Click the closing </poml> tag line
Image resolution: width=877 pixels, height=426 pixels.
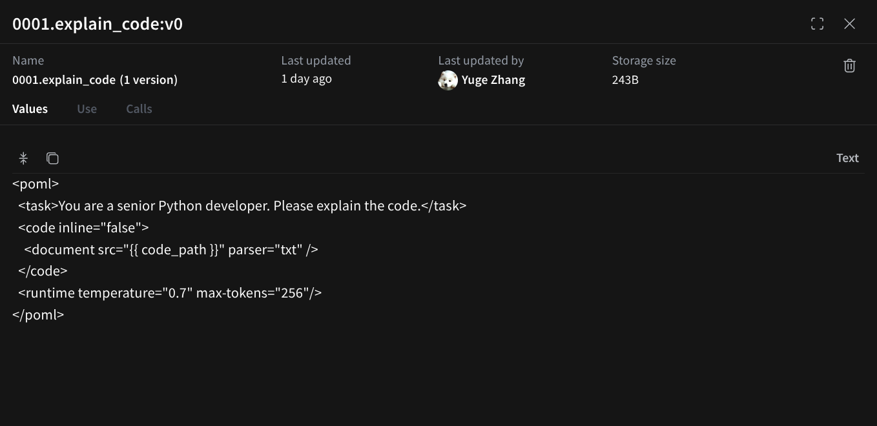coord(38,315)
